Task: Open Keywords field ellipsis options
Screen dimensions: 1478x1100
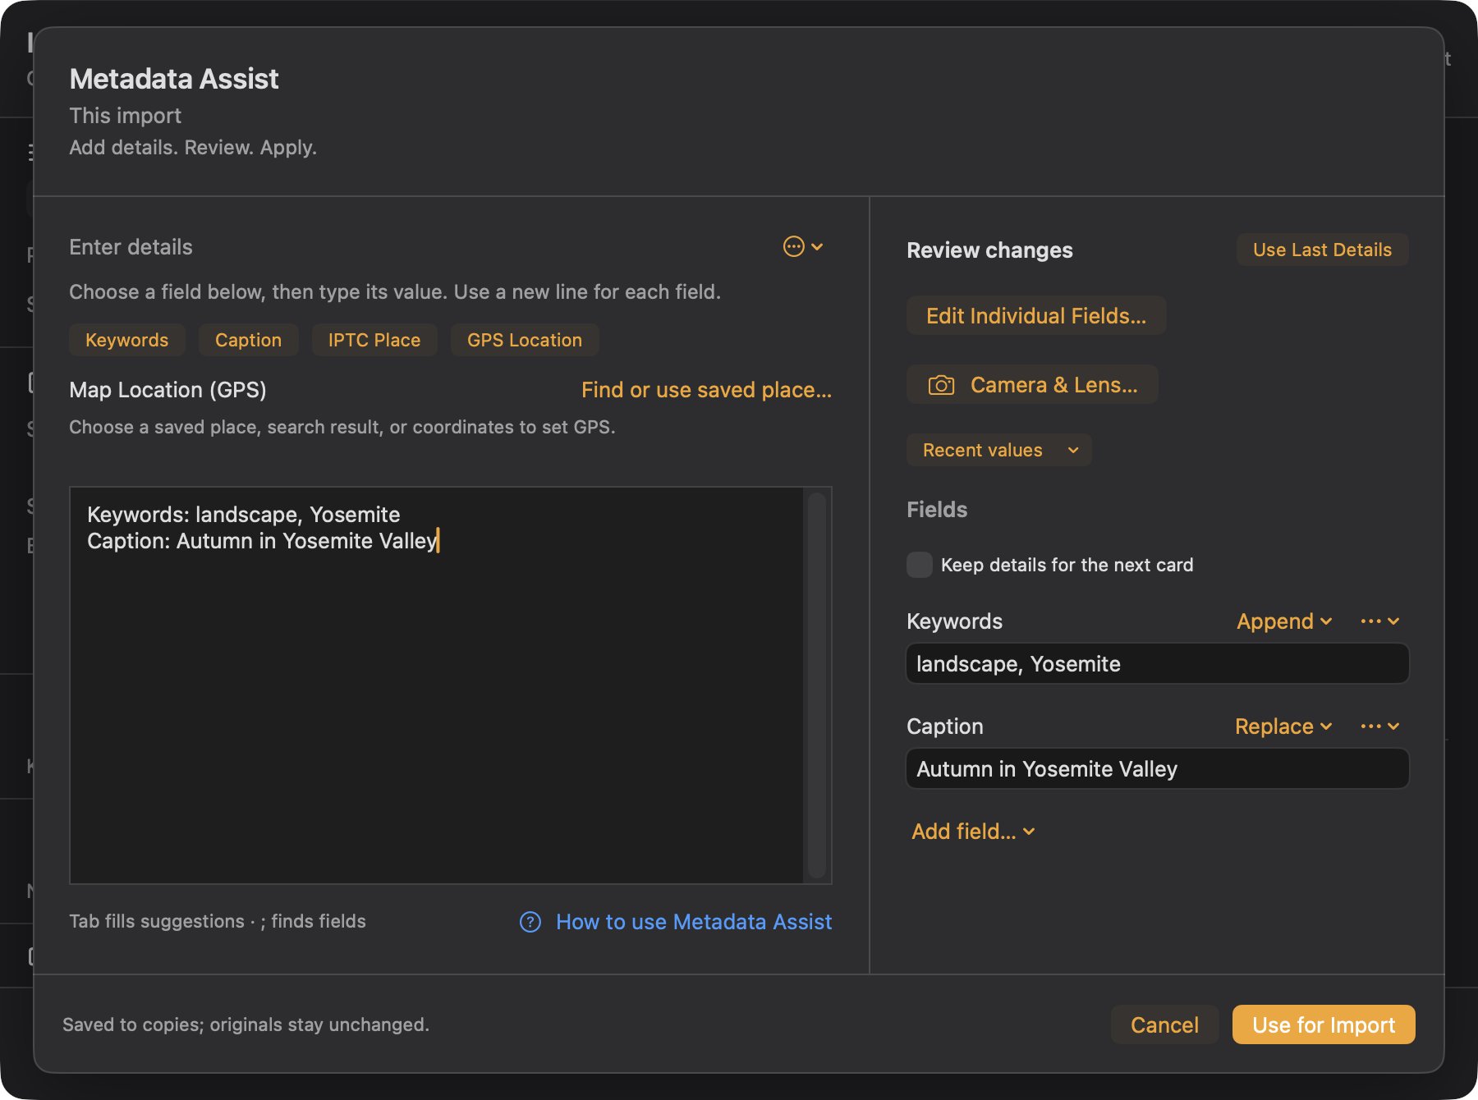Action: tap(1379, 621)
